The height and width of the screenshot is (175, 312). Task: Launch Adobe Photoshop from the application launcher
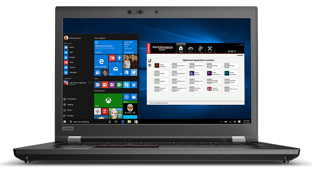pyautogui.click(x=231, y=73)
